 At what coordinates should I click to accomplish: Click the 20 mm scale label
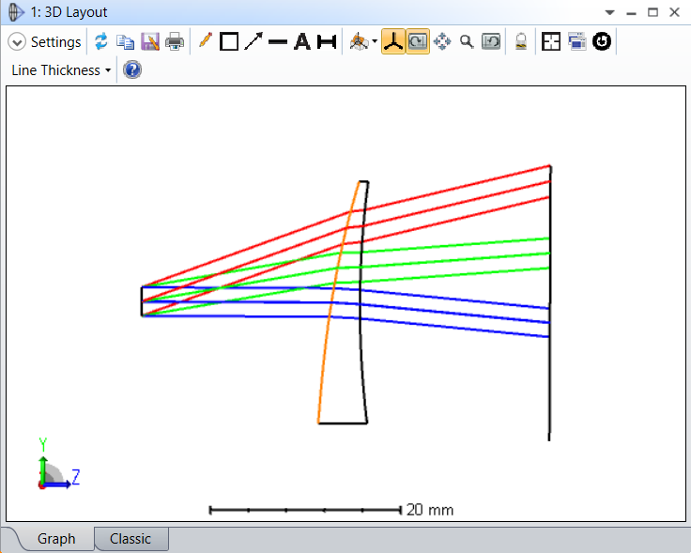pyautogui.click(x=430, y=510)
